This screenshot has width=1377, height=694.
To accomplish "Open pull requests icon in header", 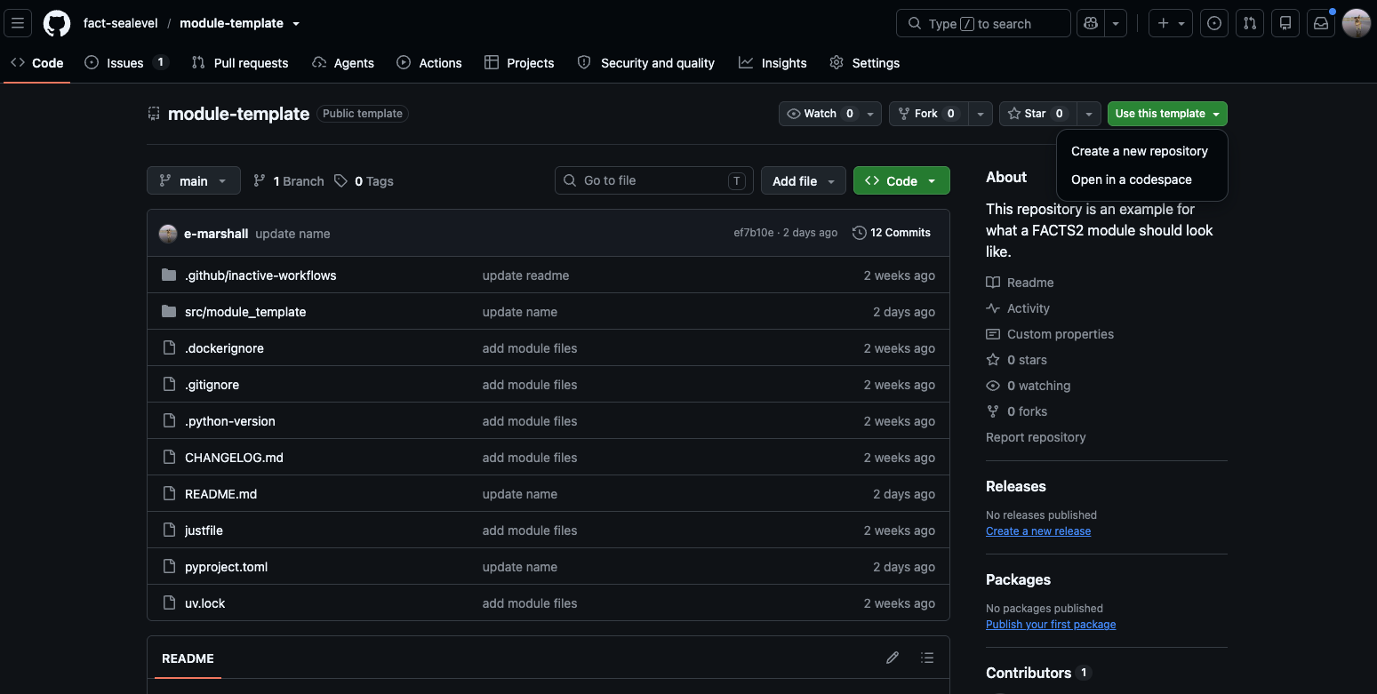I will click(1250, 23).
